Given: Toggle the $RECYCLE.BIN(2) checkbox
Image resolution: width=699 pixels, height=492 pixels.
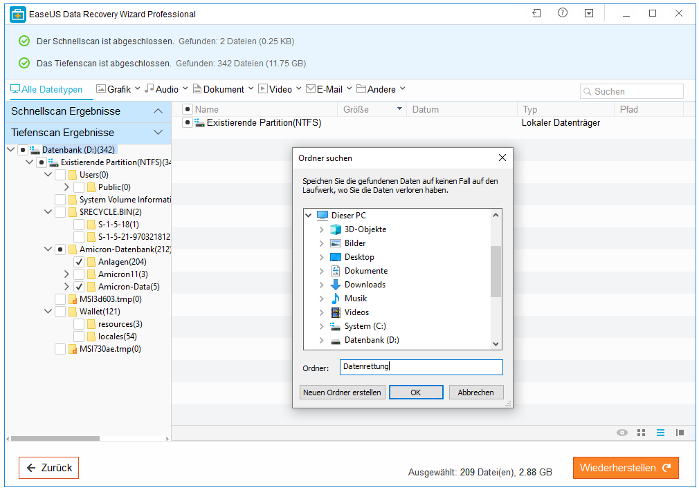Looking at the screenshot, I should click(60, 212).
